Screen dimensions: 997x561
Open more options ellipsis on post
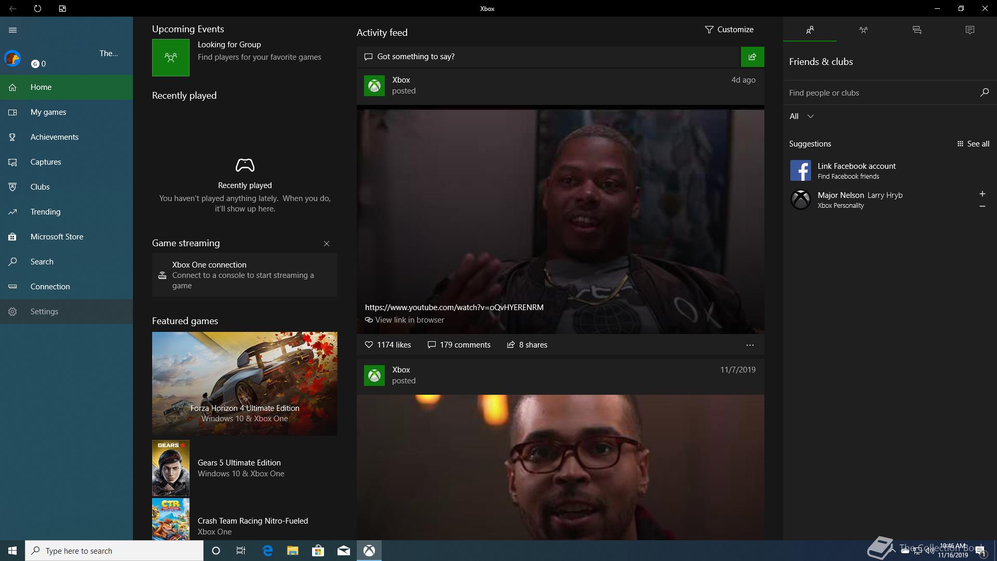click(750, 345)
